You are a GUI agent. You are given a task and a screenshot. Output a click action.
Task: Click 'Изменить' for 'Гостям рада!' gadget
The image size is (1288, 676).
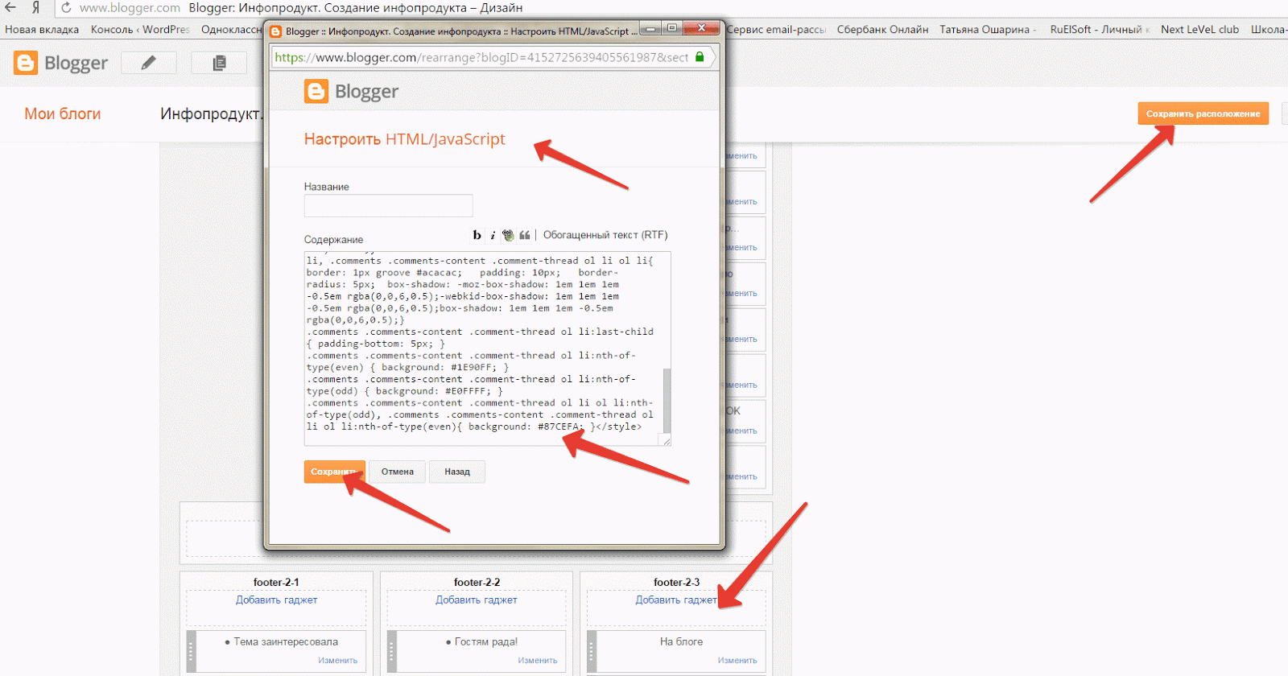click(x=538, y=660)
